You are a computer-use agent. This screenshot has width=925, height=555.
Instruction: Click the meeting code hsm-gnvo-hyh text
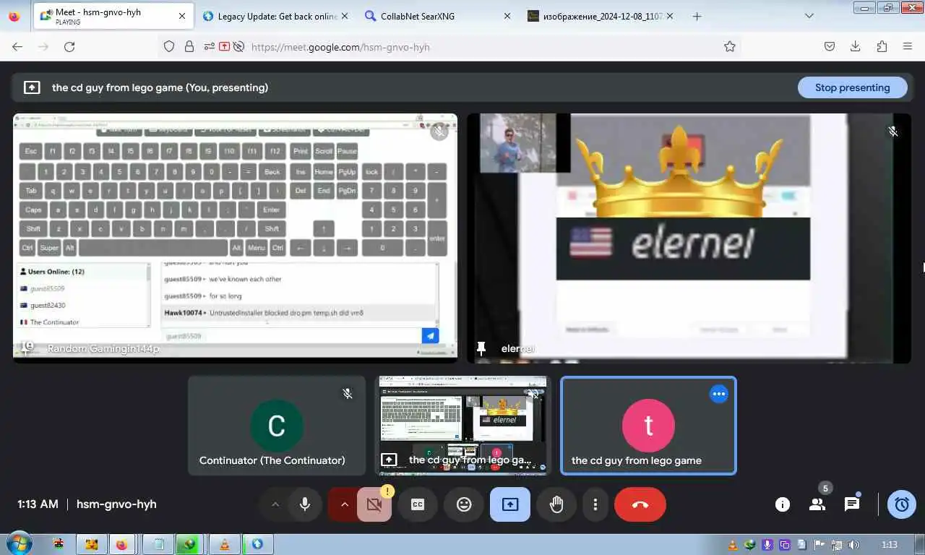[116, 504]
